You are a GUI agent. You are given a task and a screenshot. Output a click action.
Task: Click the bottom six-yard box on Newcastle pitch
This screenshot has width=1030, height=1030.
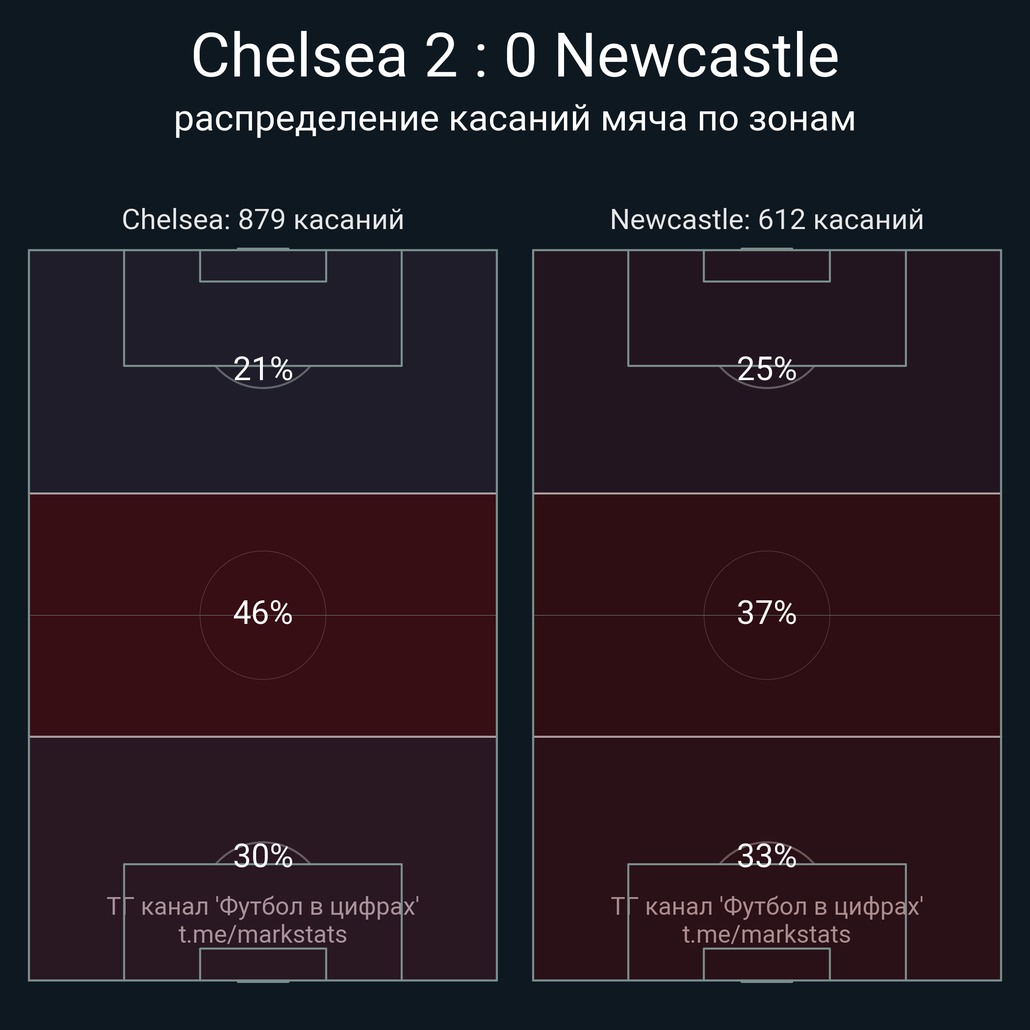(x=767, y=964)
